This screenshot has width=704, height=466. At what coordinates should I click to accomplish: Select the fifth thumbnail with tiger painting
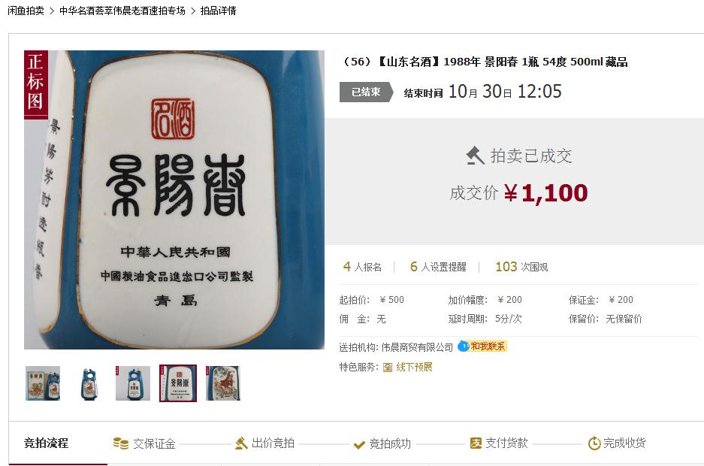[223, 383]
